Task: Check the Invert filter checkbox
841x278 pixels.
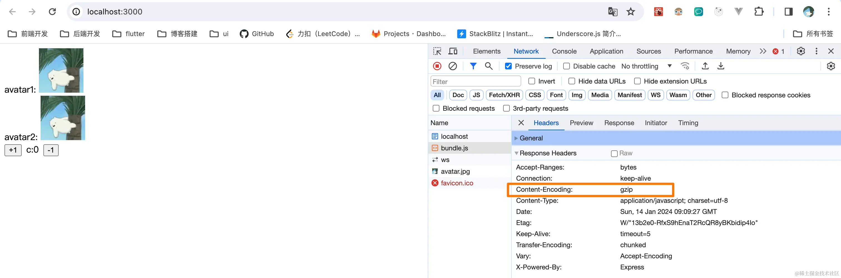Action: 532,81
